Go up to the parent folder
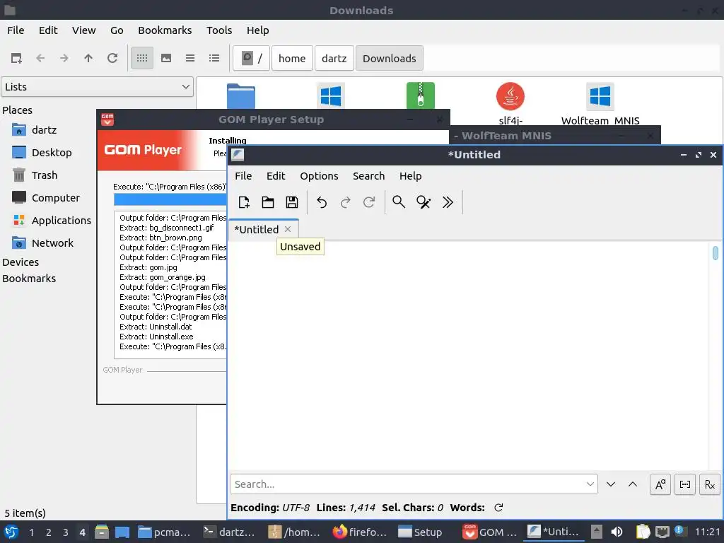 (x=88, y=58)
